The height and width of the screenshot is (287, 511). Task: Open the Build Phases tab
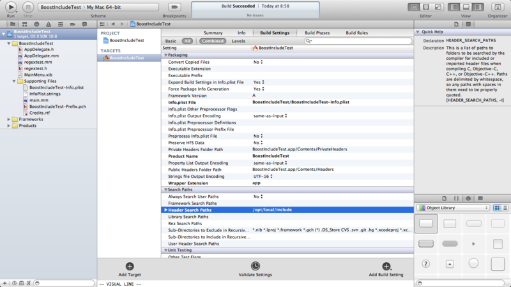(x=317, y=33)
